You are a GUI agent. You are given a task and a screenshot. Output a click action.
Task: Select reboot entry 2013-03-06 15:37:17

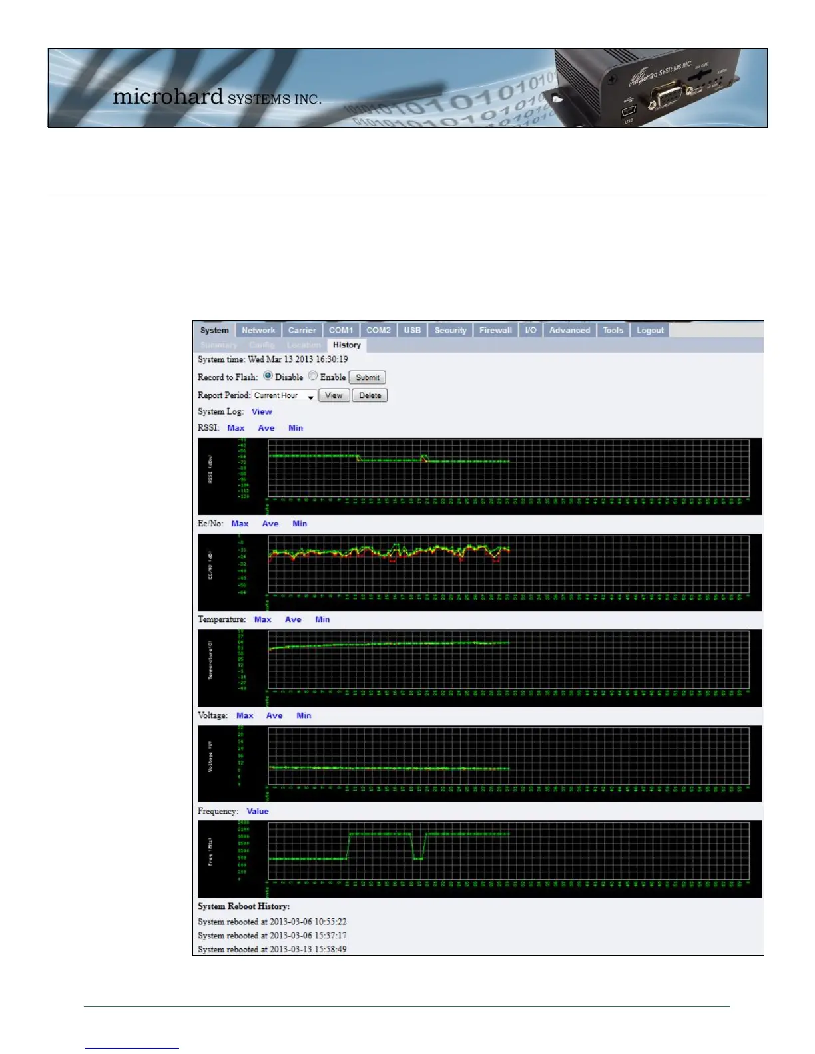click(272, 936)
